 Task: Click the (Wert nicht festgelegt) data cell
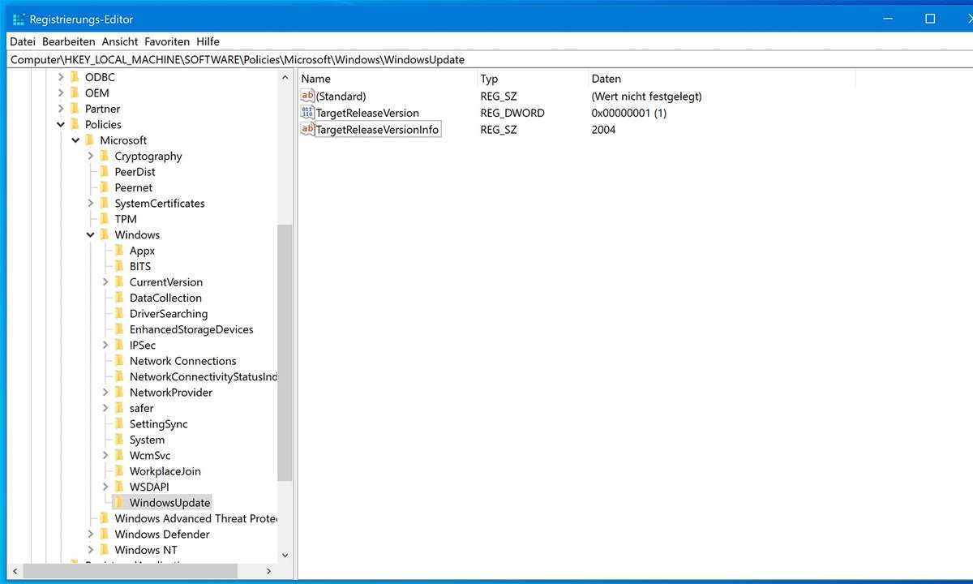(647, 96)
